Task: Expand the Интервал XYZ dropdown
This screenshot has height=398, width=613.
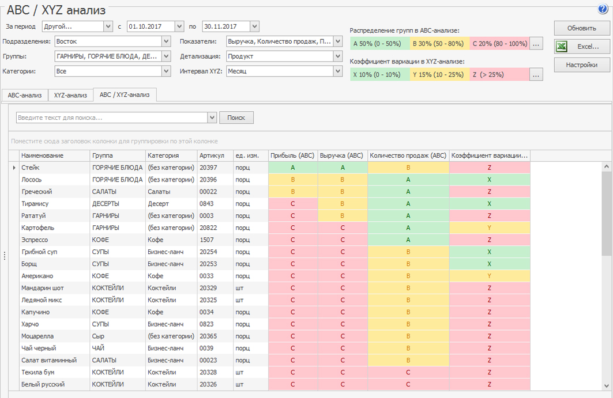Action: click(x=337, y=71)
